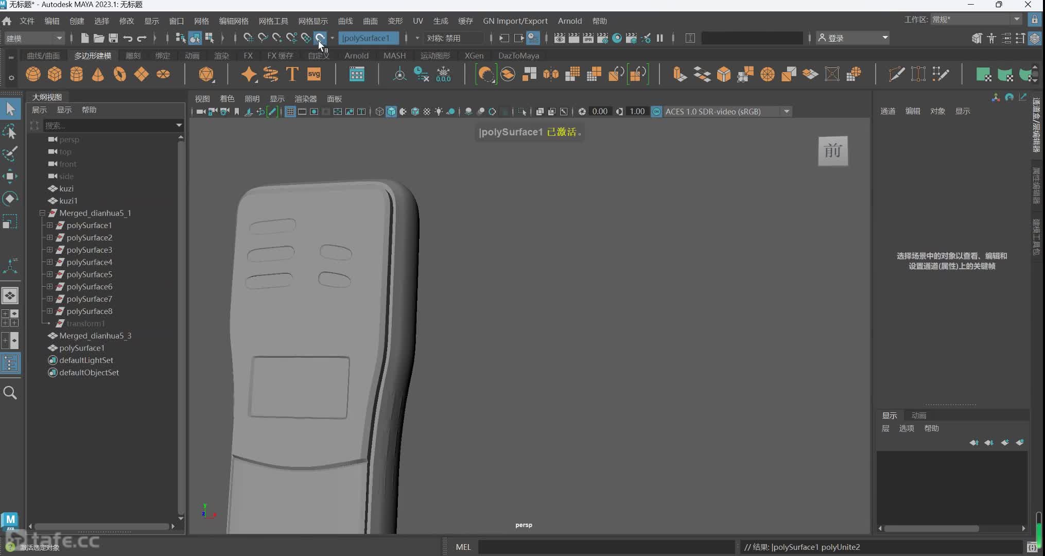This screenshot has width=1045, height=556.
Task: Switch to the DazToMaya shelf tab
Action: [x=518, y=56]
